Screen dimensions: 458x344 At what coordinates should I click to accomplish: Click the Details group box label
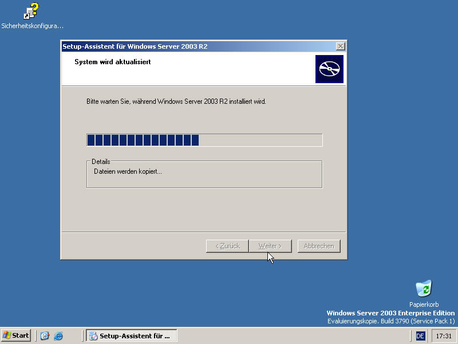(x=101, y=162)
